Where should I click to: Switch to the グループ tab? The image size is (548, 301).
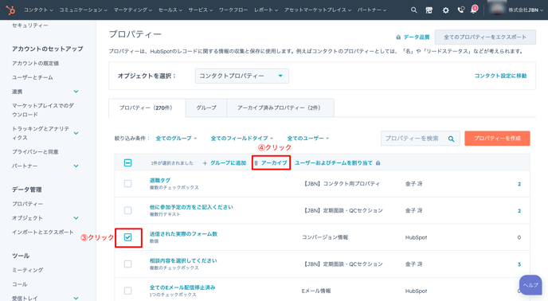(206, 108)
